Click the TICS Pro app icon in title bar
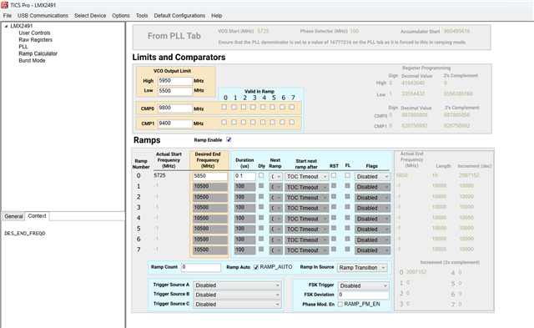The height and width of the screenshot is (328, 534). pos(4,5)
